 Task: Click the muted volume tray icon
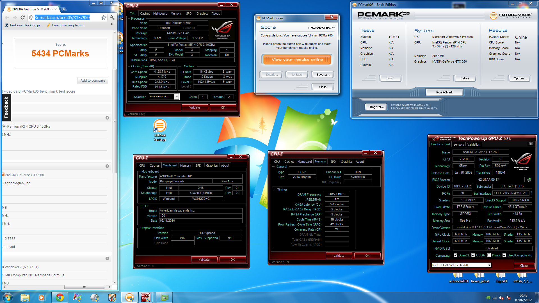click(x=501, y=298)
